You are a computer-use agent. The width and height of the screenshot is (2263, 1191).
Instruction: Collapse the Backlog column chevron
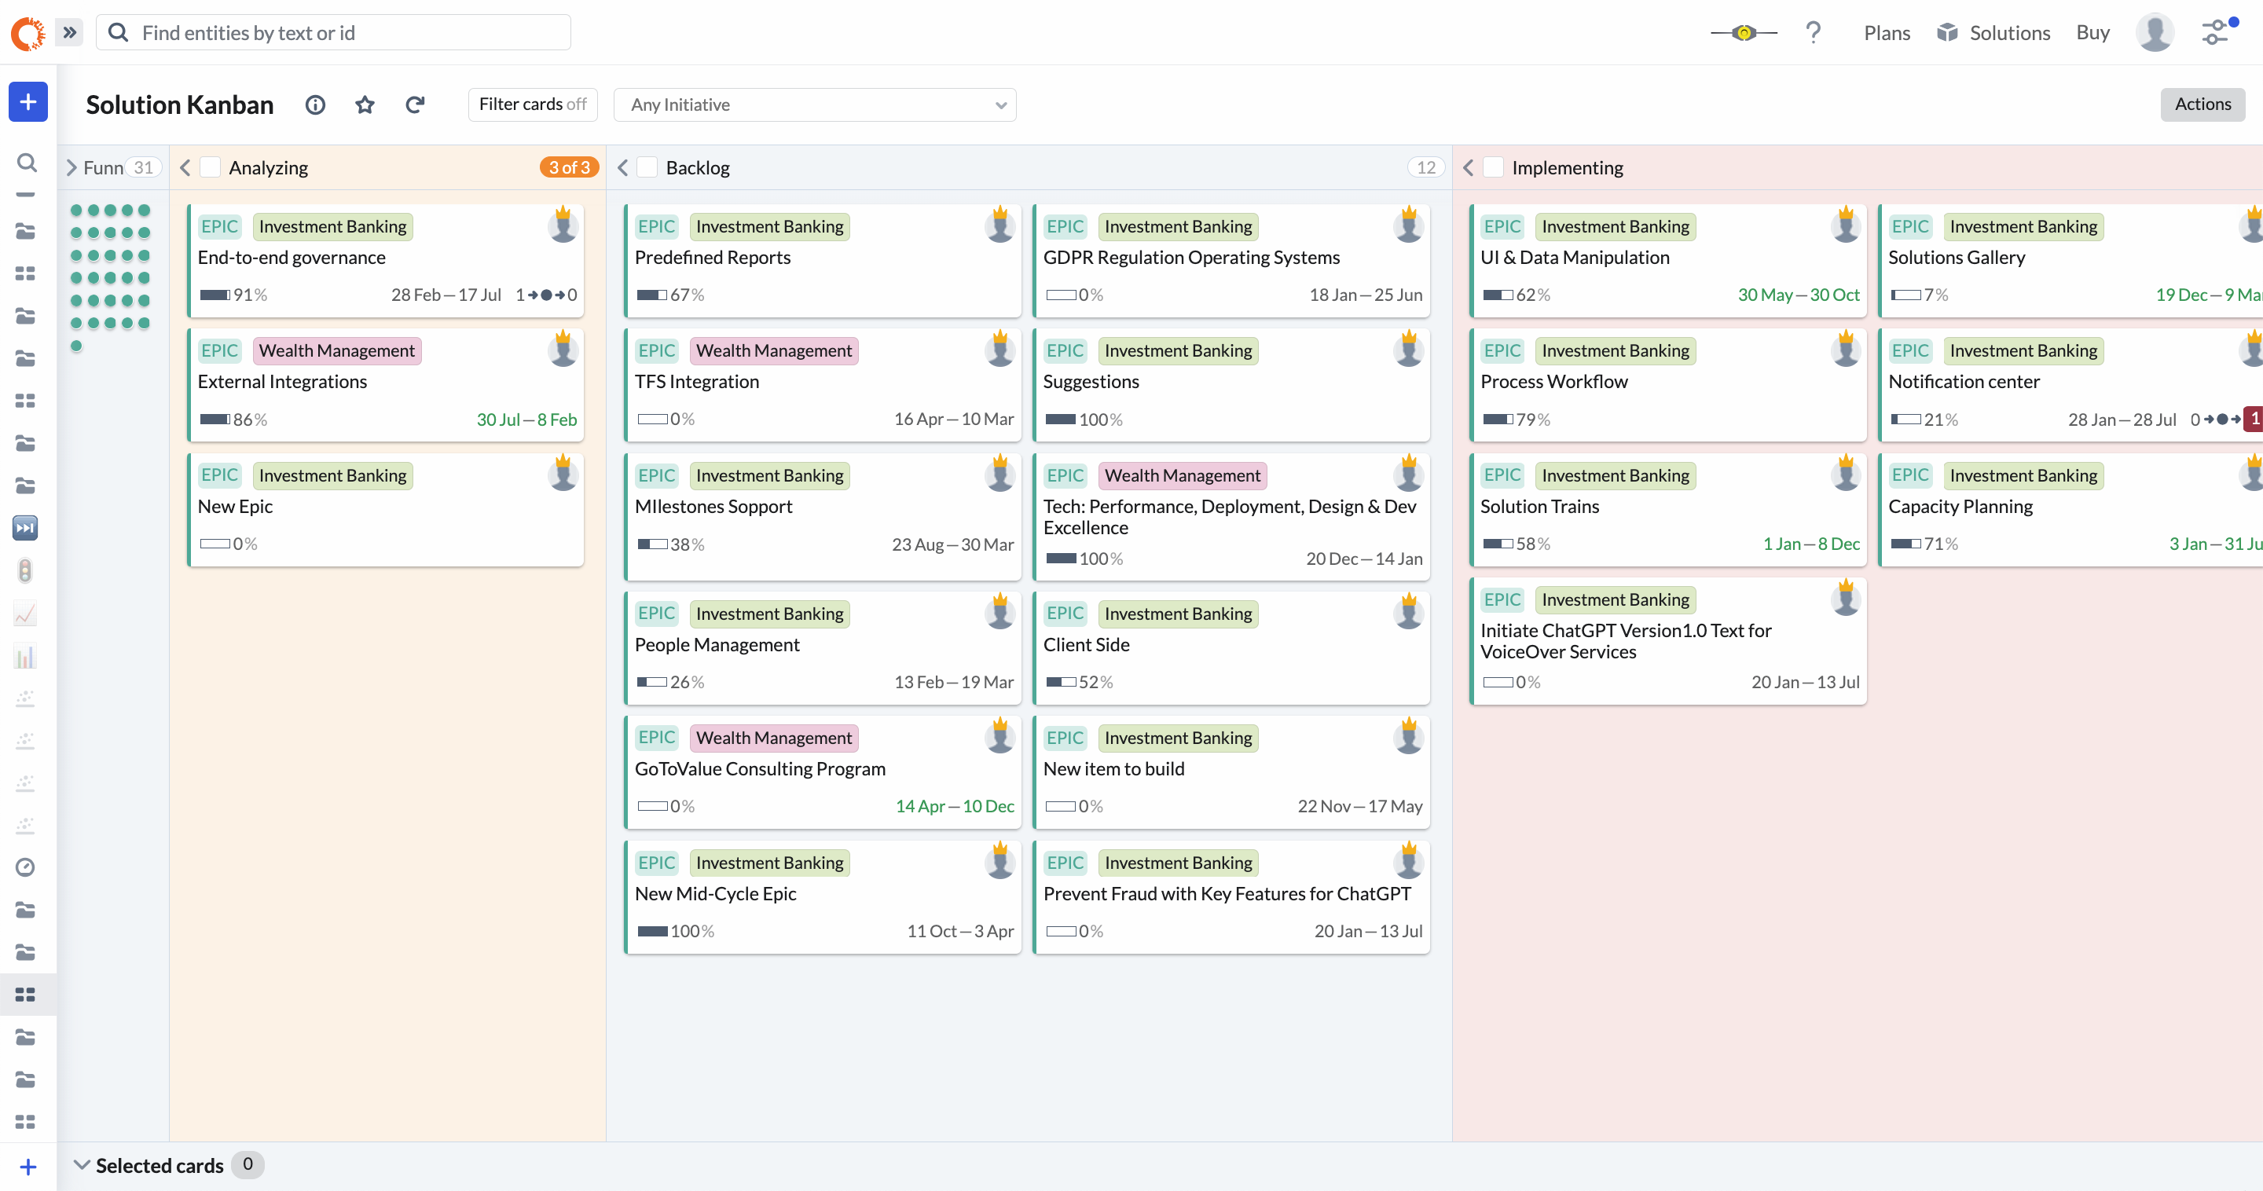622,167
